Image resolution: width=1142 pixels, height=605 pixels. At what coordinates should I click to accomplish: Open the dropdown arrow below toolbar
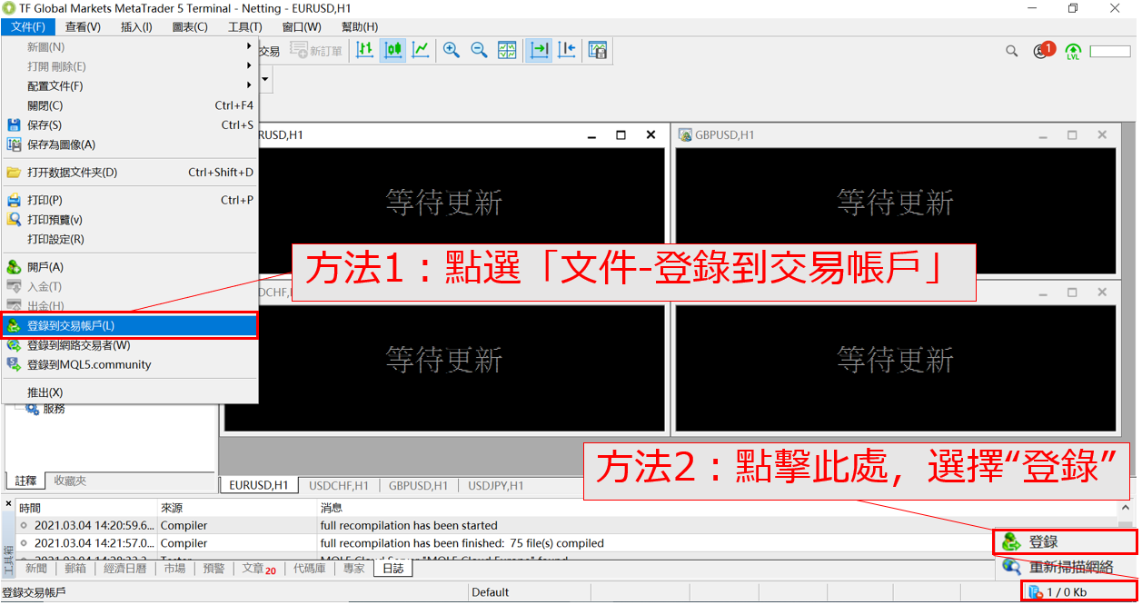click(265, 80)
